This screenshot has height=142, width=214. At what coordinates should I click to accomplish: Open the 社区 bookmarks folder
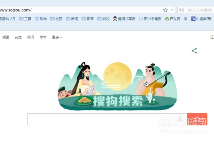pyautogui.click(x=56, y=19)
